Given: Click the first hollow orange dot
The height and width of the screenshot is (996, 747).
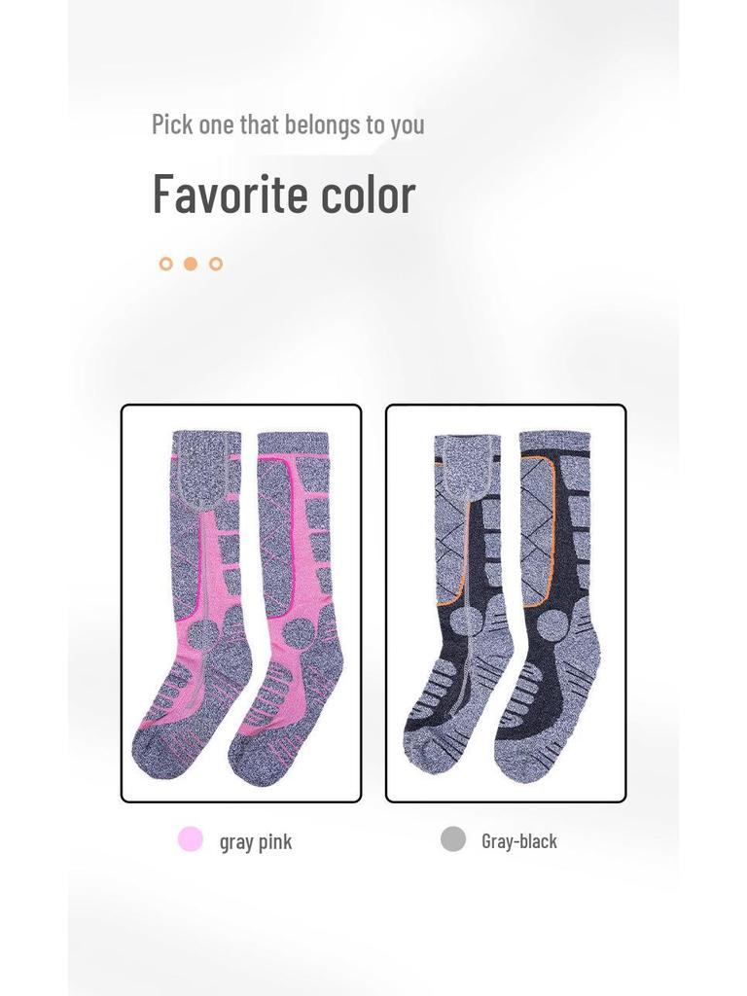Looking at the screenshot, I should (165, 264).
